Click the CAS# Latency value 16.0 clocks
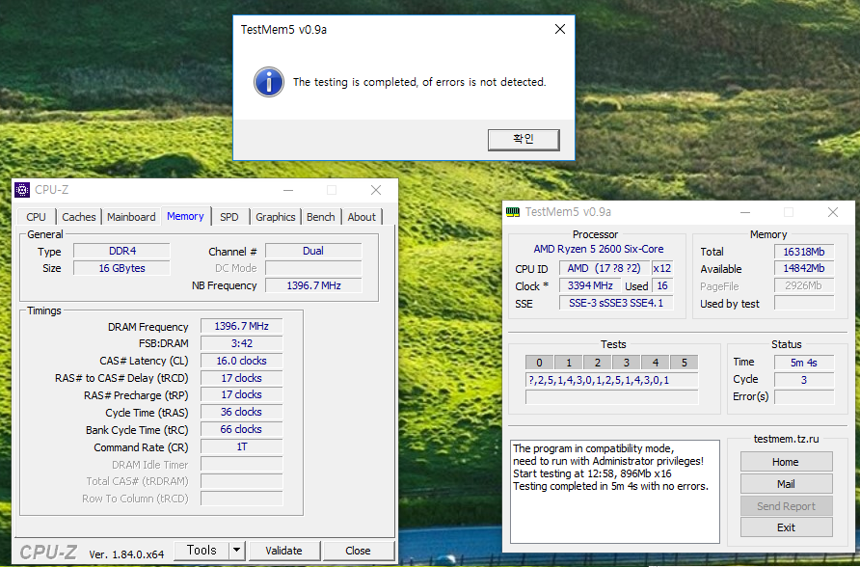 tap(241, 361)
